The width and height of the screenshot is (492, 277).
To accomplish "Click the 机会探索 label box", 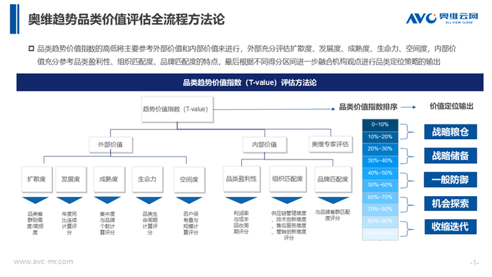I will click(x=451, y=203).
